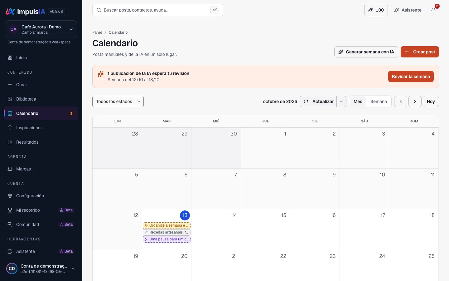Go to next month
449x281 pixels.
click(415, 101)
